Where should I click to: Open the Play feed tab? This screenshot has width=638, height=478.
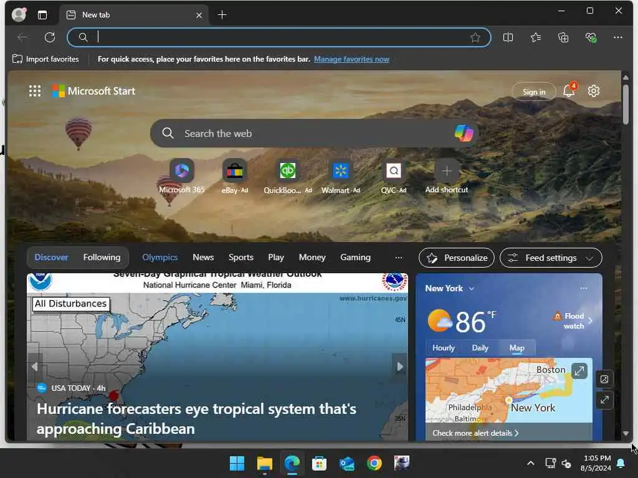tap(276, 257)
